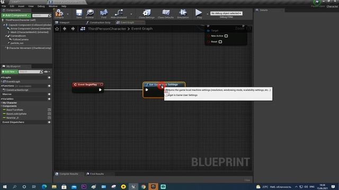
Task: Open Browse to asset icon
Action: [x=90, y=13]
